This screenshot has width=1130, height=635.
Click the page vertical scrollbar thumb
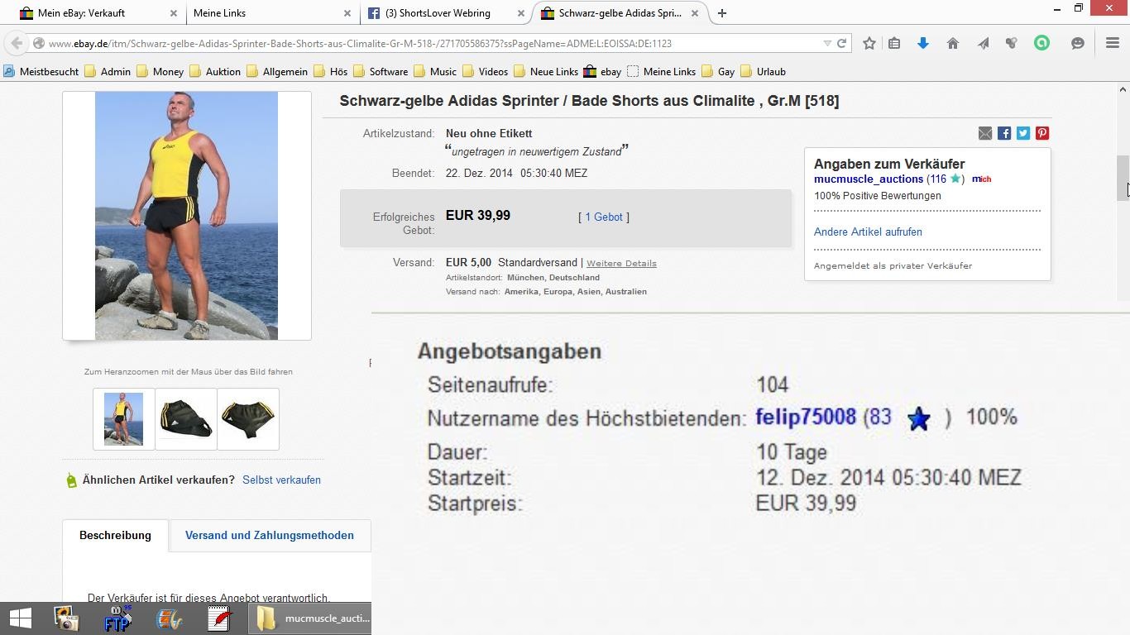click(x=1123, y=178)
